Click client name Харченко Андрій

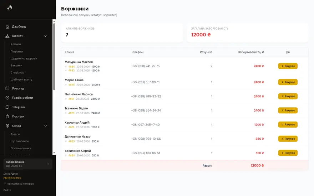coord(77,123)
